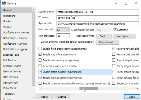The height and width of the screenshot is (100, 141).
Task: Open ExtendedTools section
Action: coord(17,55)
